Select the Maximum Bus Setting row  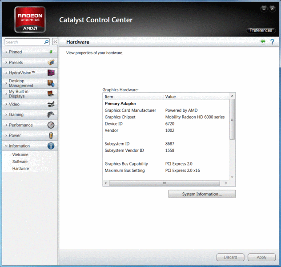(166, 170)
